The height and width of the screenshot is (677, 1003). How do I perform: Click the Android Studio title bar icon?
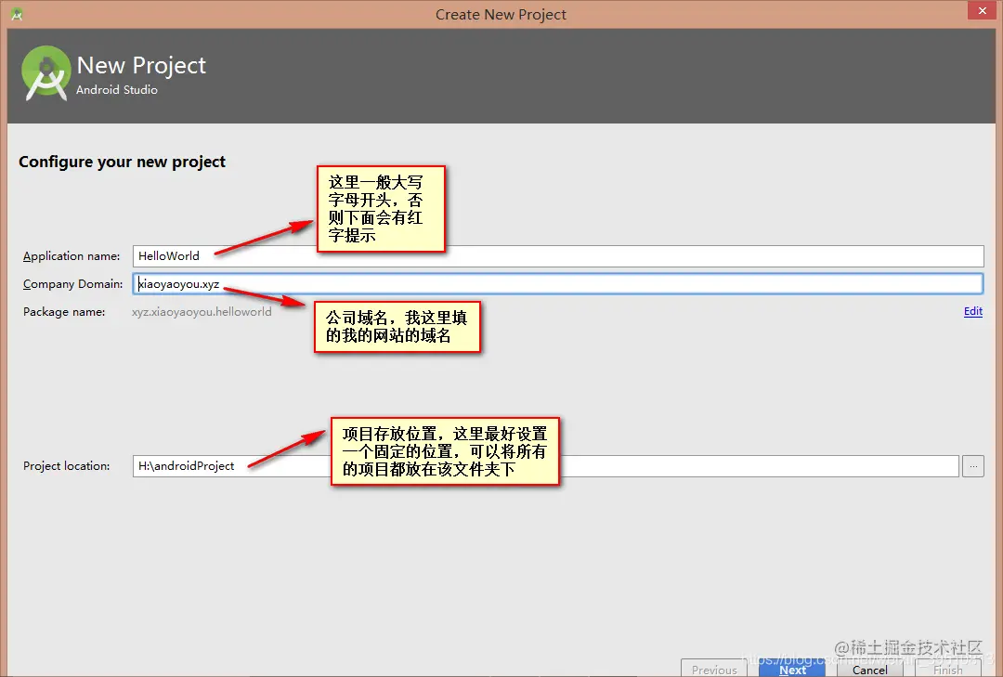click(17, 14)
